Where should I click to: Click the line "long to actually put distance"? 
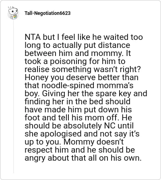tap(77, 45)
